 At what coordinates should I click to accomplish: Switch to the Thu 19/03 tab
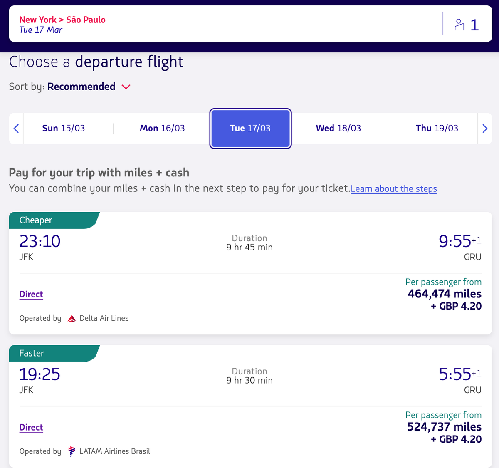437,128
